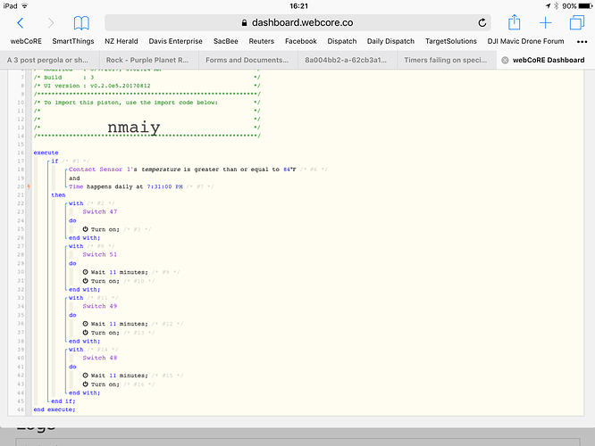The height and width of the screenshot is (446, 595).
Task: Click the power icon on line 37
Action: point(86,333)
